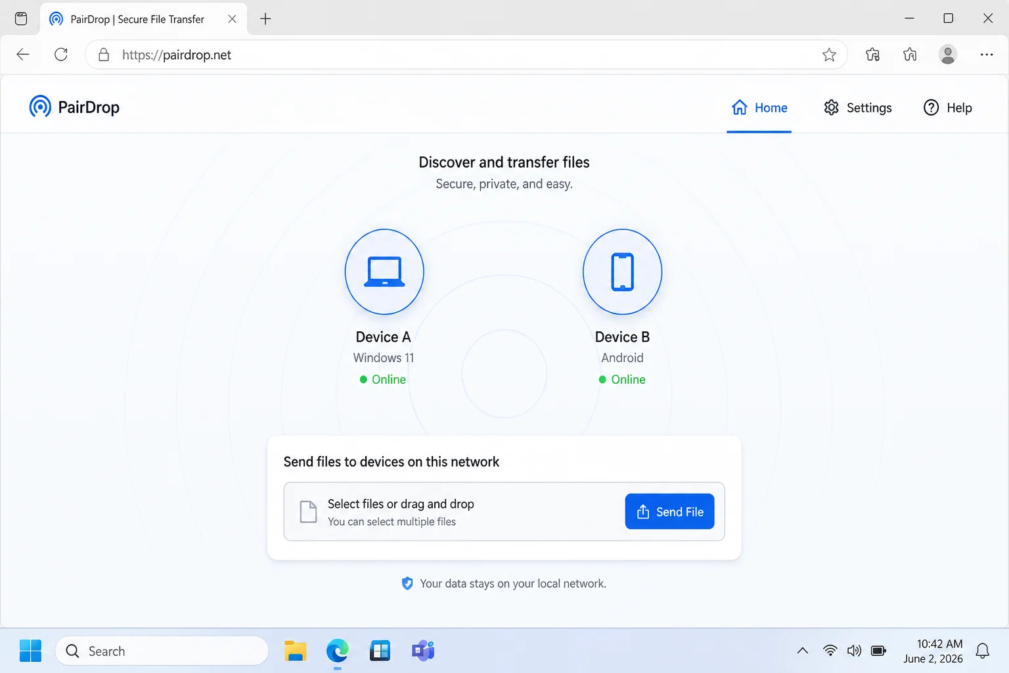Image resolution: width=1009 pixels, height=673 pixels.
Task: Click the volume speaker tray icon
Action: click(854, 651)
